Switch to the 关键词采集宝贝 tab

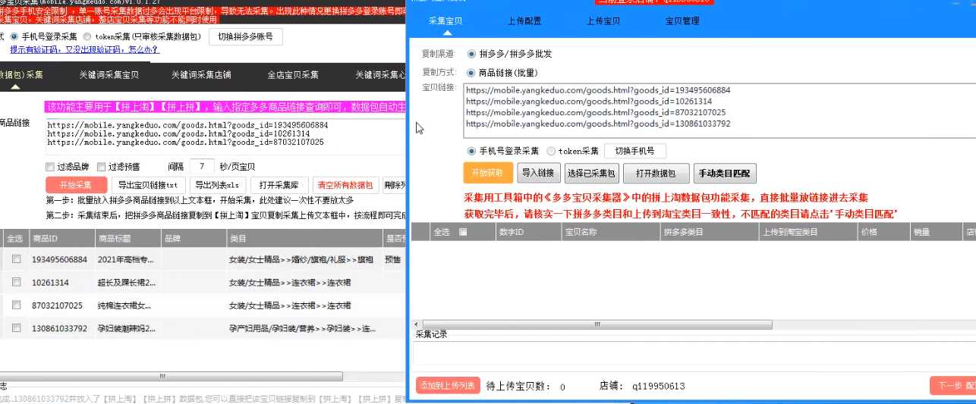point(109,75)
